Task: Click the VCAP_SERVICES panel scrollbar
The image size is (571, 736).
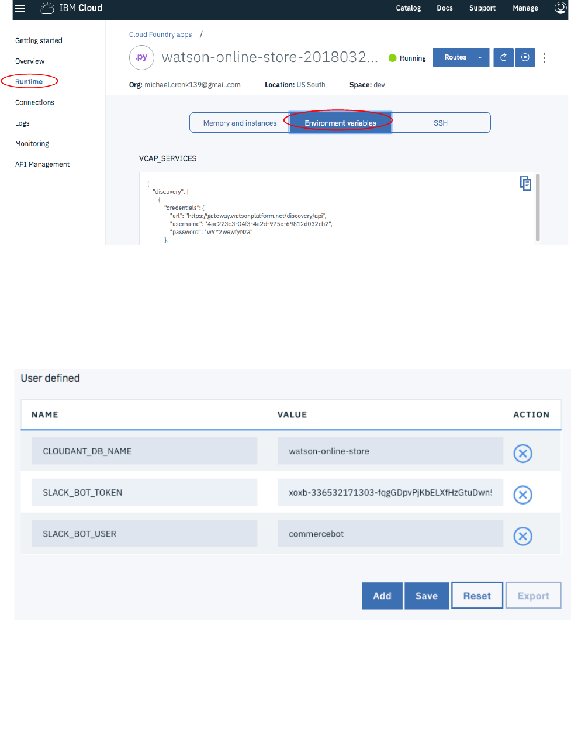Action: [x=538, y=208]
